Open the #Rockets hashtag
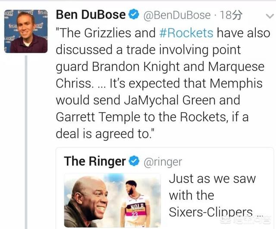 tap(186, 33)
